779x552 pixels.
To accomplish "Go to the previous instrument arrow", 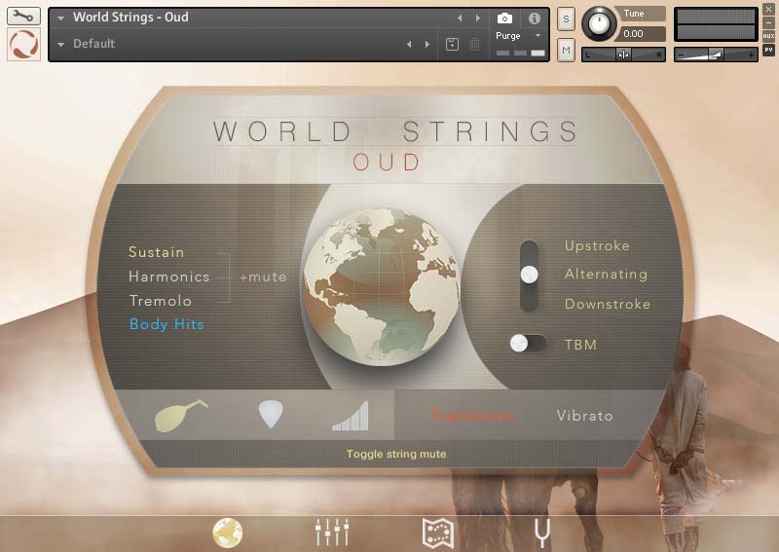I will 460,18.
